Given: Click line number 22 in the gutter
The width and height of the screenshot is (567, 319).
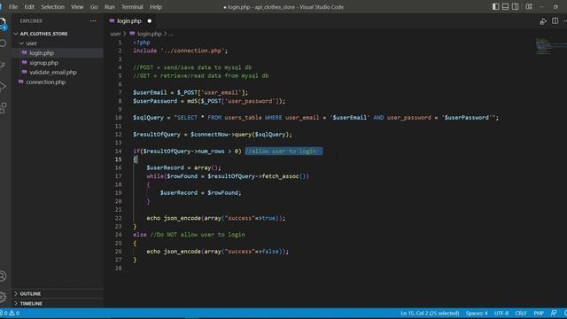Looking at the screenshot, I should [118, 218].
